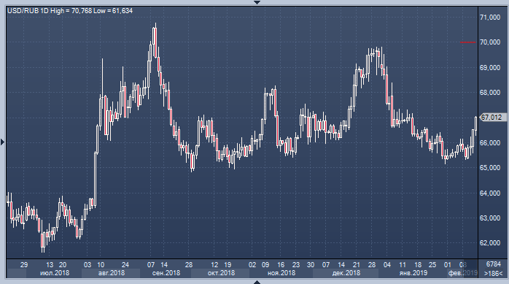The width and height of the screenshot is (509, 284).
Task: Expand the top panel arrow
Action: pos(257,2)
